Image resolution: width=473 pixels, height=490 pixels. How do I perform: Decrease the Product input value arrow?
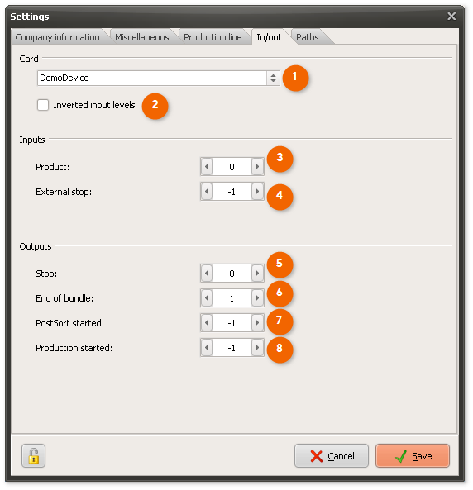pos(207,167)
